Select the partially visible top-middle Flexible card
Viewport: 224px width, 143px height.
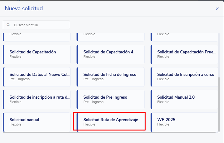[x=111, y=36]
